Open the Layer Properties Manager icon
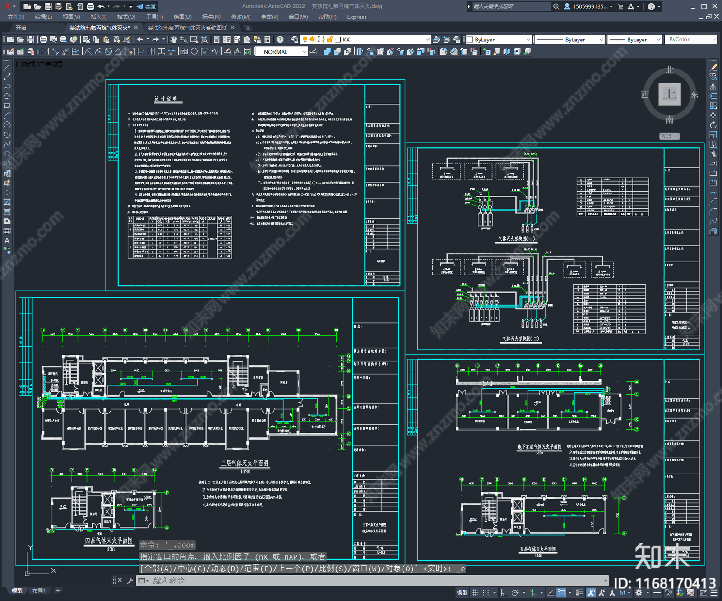This screenshot has width=722, height=601. (x=295, y=40)
